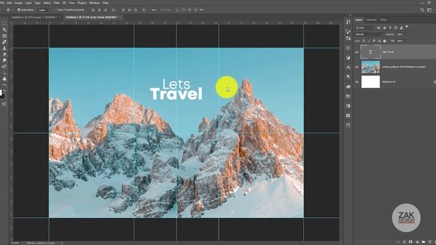
Task: Select the Hand tool
Action: (4, 79)
